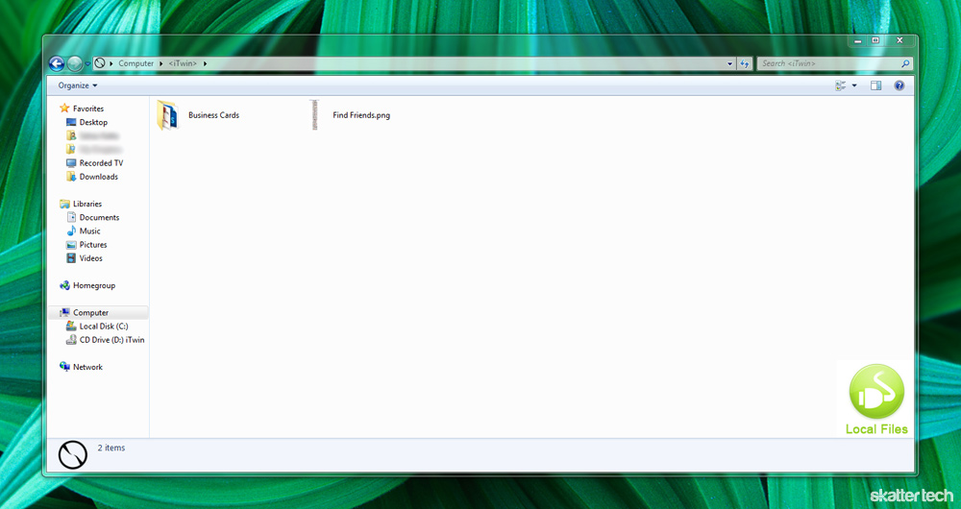Close the Explorer window
The image size is (961, 509).
(x=899, y=40)
